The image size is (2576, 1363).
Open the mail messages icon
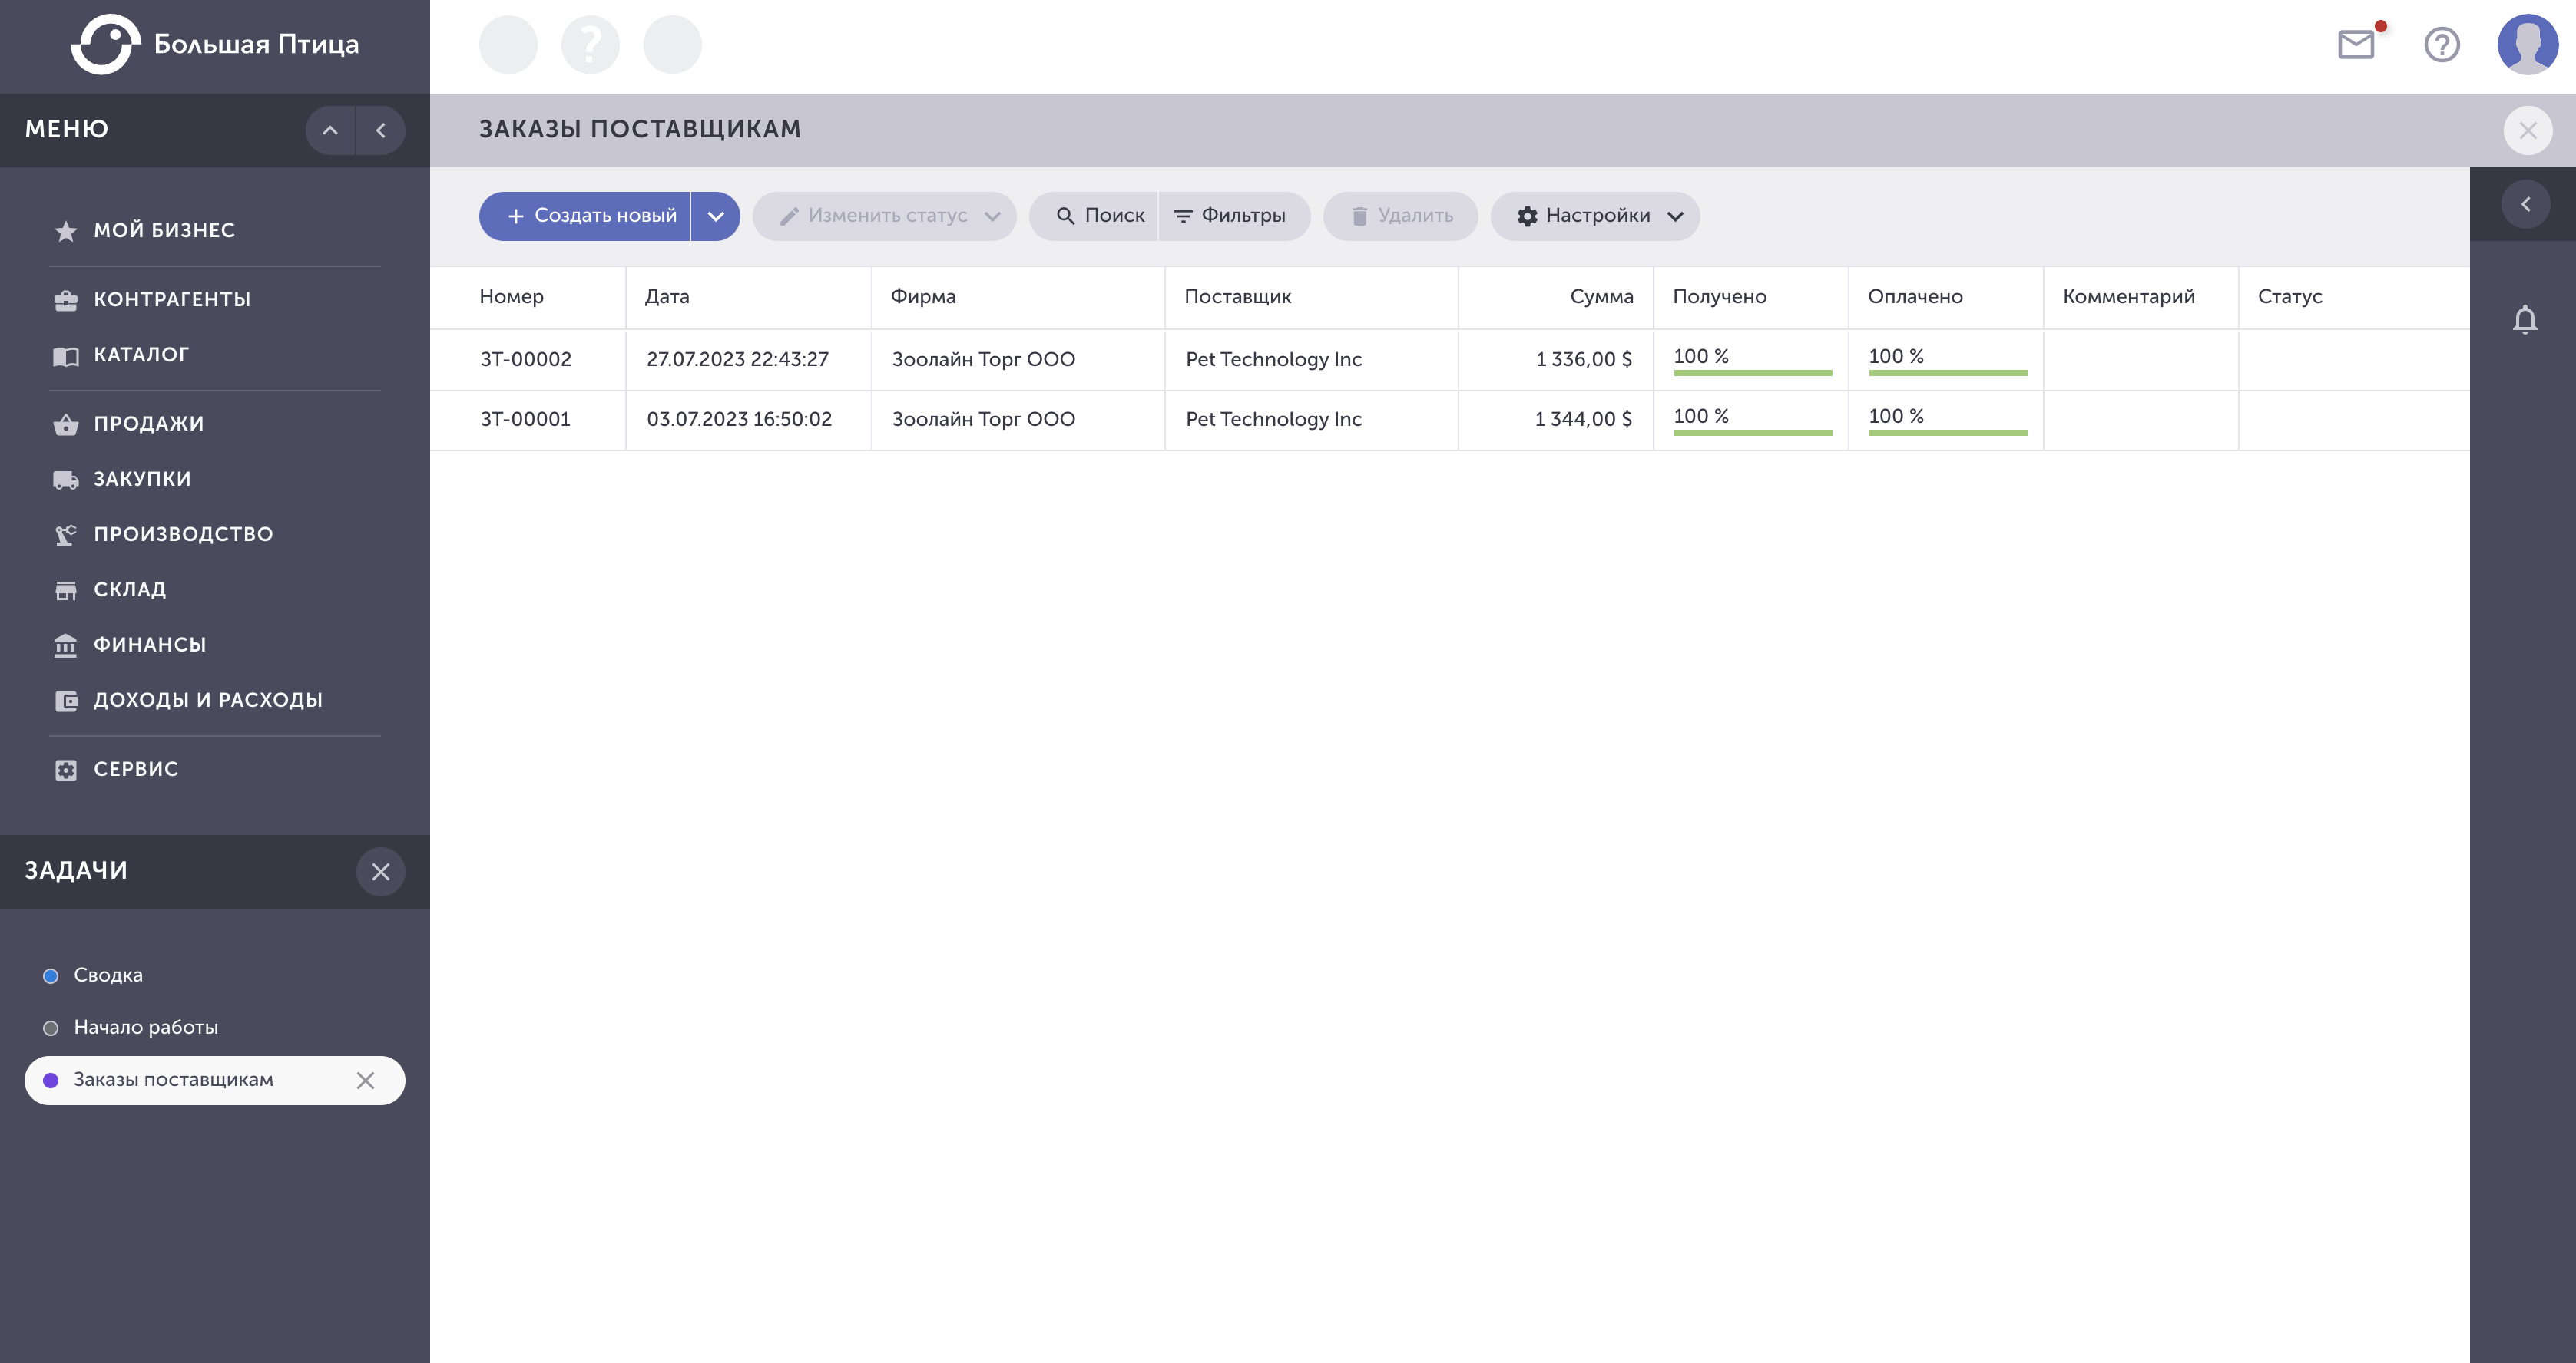coord(2356,45)
